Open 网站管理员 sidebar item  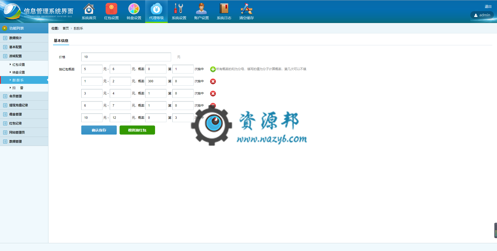tap(24, 132)
